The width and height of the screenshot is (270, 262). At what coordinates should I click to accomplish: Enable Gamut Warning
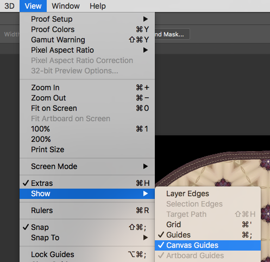(x=87, y=40)
